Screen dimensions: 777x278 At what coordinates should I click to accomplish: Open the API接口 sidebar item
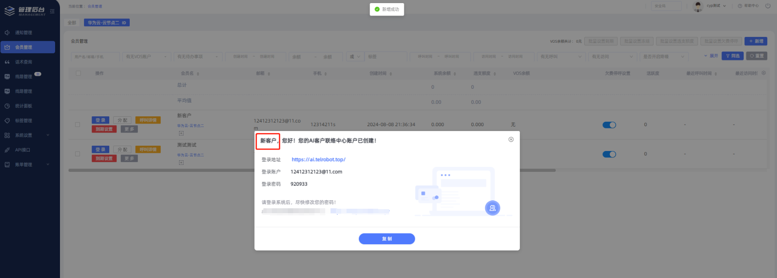click(23, 150)
